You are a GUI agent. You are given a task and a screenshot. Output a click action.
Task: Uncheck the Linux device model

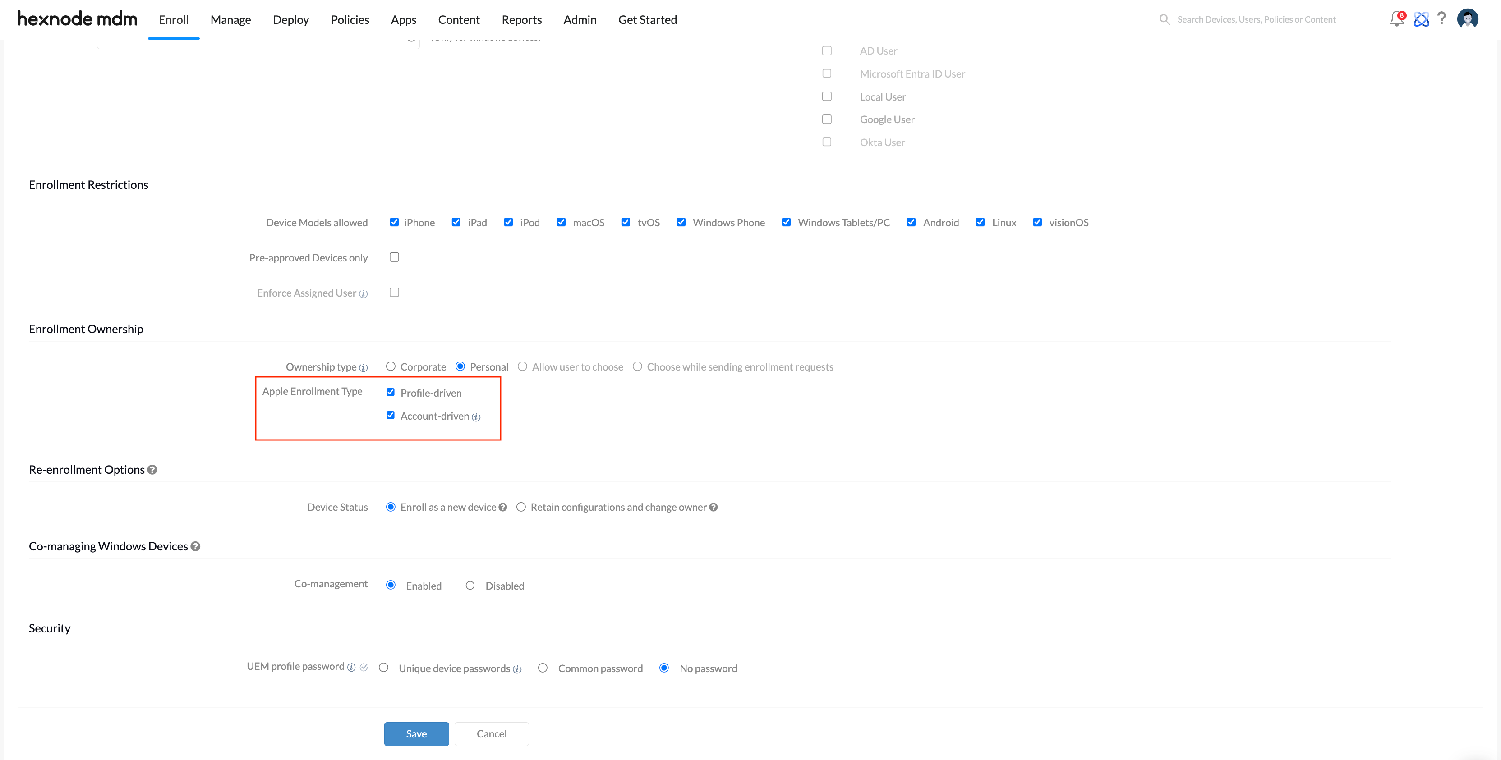981,222
